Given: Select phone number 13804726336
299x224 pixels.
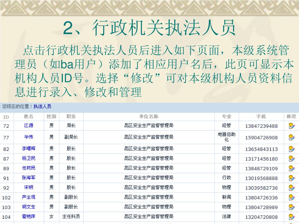Looking at the screenshot, I should [x=261, y=198].
